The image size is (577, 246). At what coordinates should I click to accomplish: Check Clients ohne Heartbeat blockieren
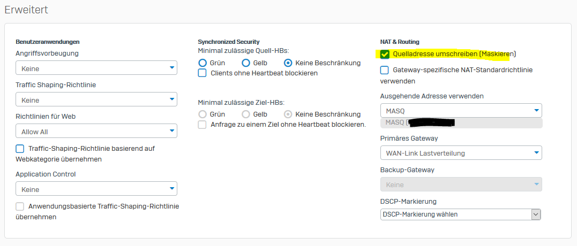tap(203, 73)
